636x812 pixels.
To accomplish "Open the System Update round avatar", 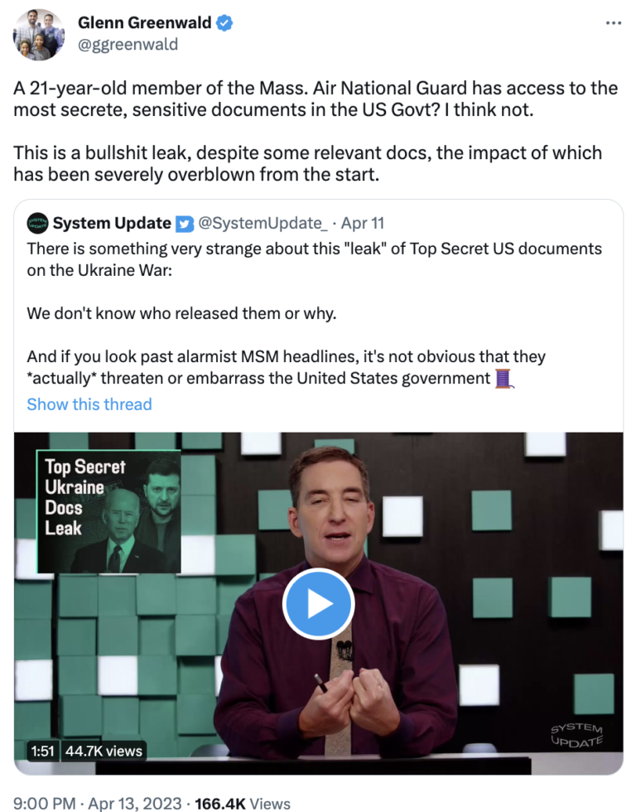I will pyautogui.click(x=37, y=223).
